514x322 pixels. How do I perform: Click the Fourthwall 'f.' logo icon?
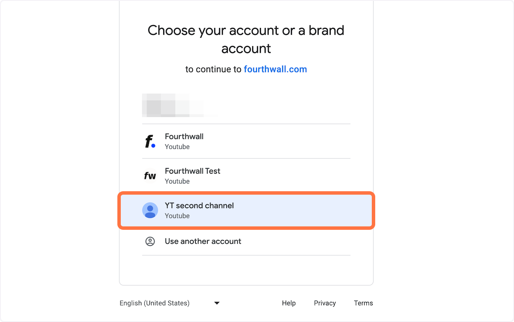coord(150,141)
